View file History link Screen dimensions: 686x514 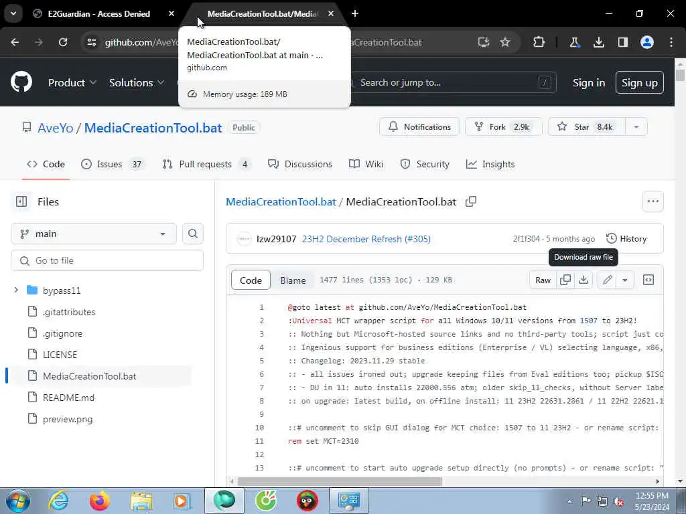[x=626, y=239]
